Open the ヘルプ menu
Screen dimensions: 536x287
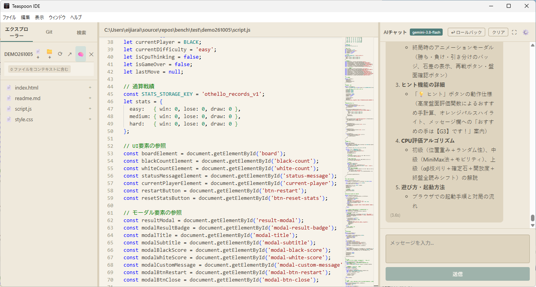(76, 18)
